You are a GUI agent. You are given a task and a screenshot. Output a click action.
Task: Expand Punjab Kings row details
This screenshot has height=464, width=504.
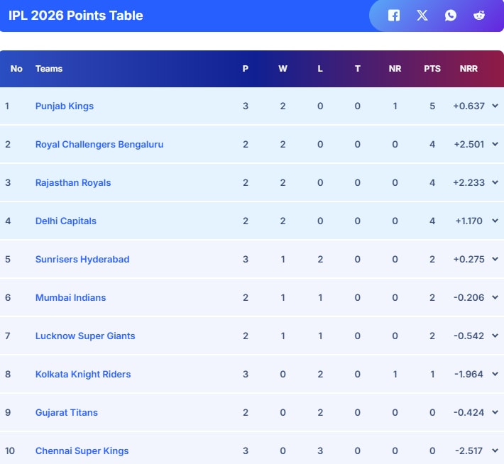click(495, 106)
